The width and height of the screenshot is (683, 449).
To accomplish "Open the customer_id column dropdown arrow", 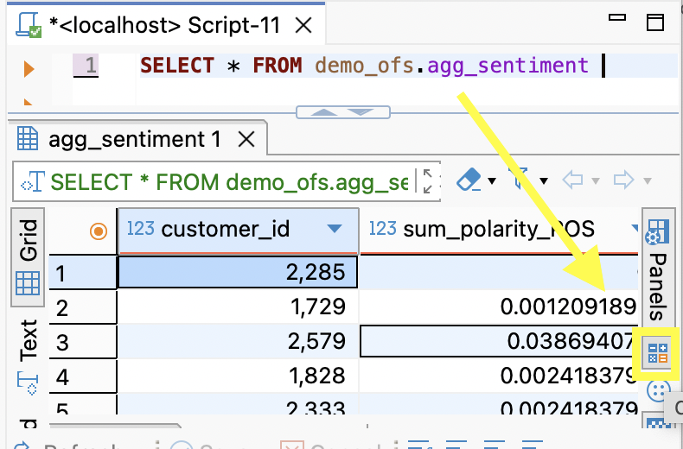I will (334, 229).
